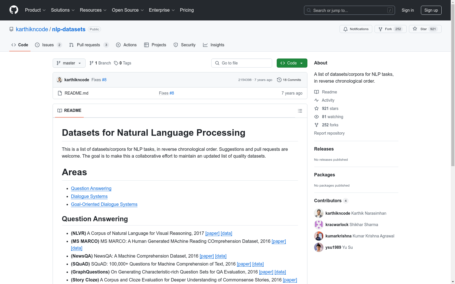
Task: Switch to the Code tab
Action: (20, 45)
